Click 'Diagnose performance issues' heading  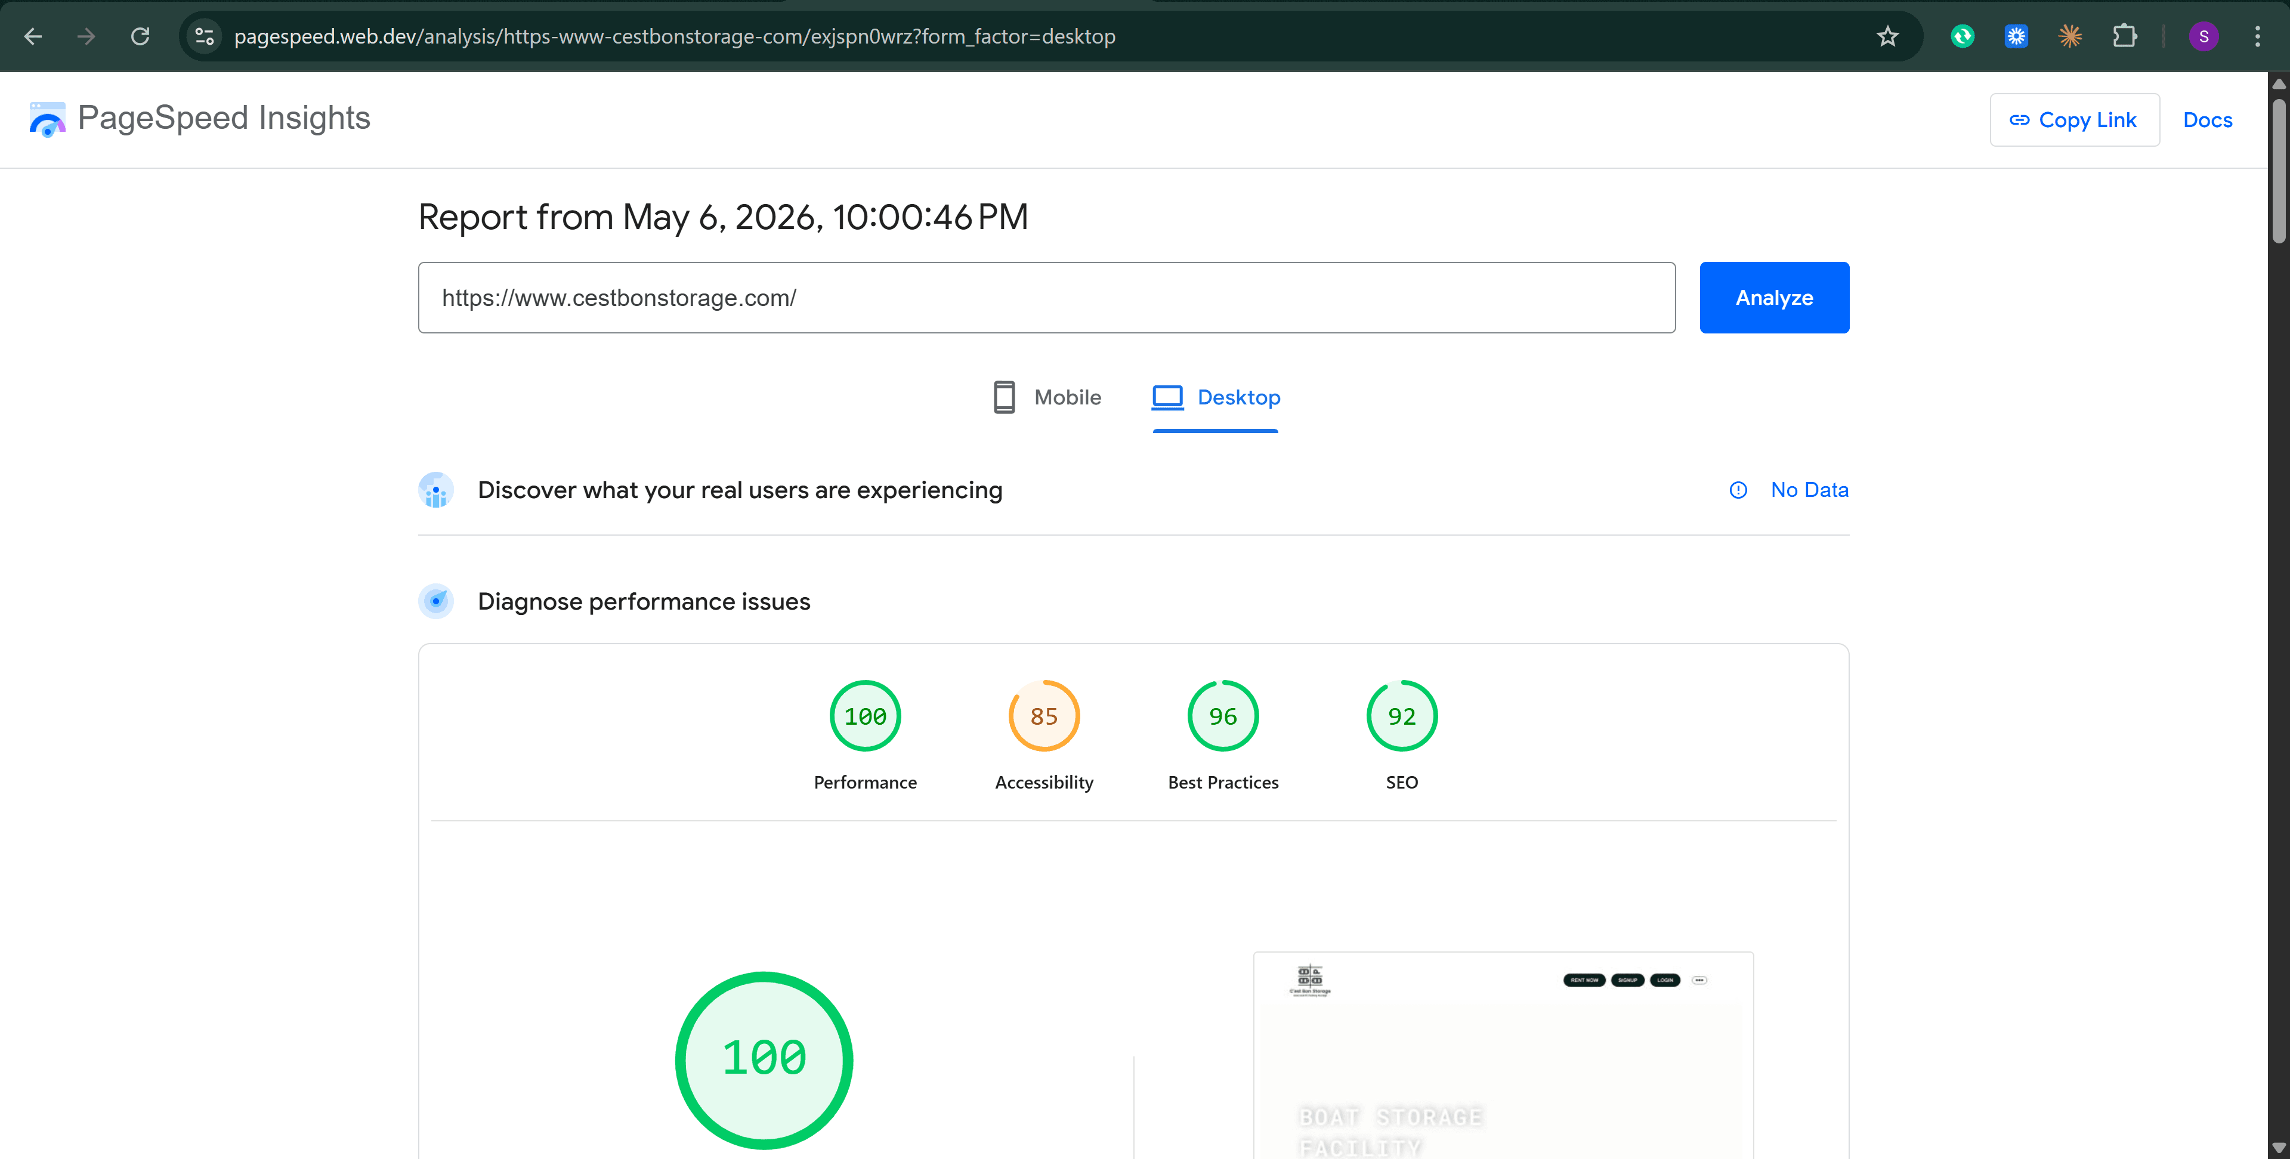tap(644, 602)
